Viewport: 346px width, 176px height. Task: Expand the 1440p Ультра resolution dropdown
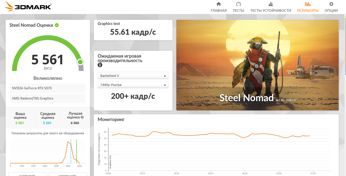[x=133, y=85]
